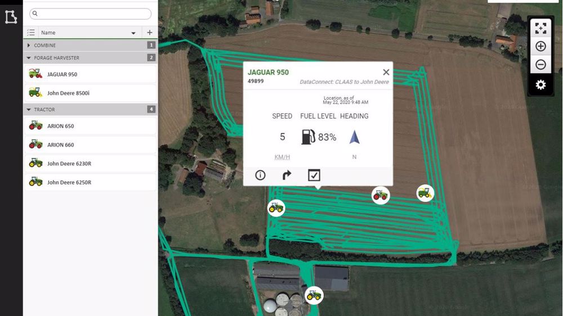Screen dimensions: 563x316
Task: Click the JAGUAR 950 harvester list icon
Action: click(35, 74)
